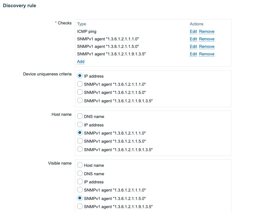Choose DNS name for Visible name

pyautogui.click(x=80, y=174)
